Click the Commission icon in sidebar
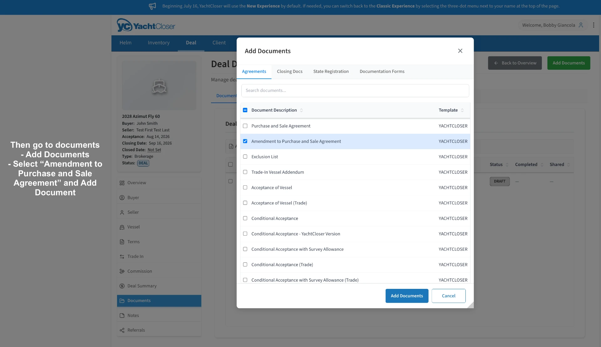Viewport: 601px width, 347px height. (x=122, y=271)
